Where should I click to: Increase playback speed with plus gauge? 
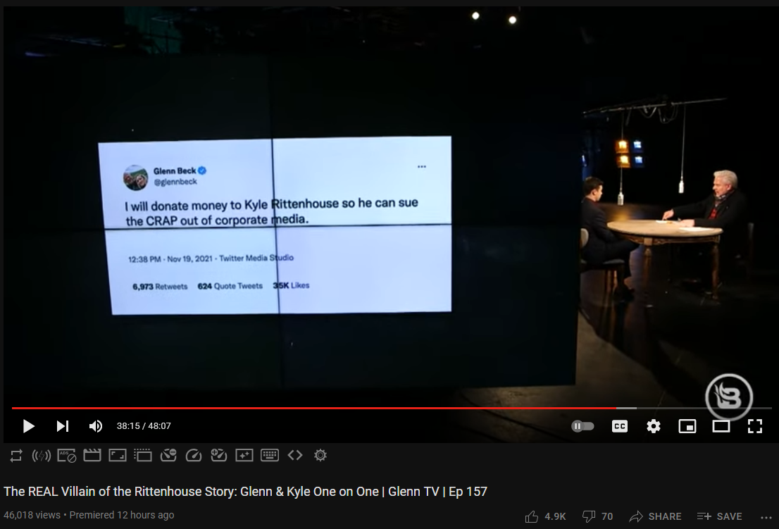219,455
